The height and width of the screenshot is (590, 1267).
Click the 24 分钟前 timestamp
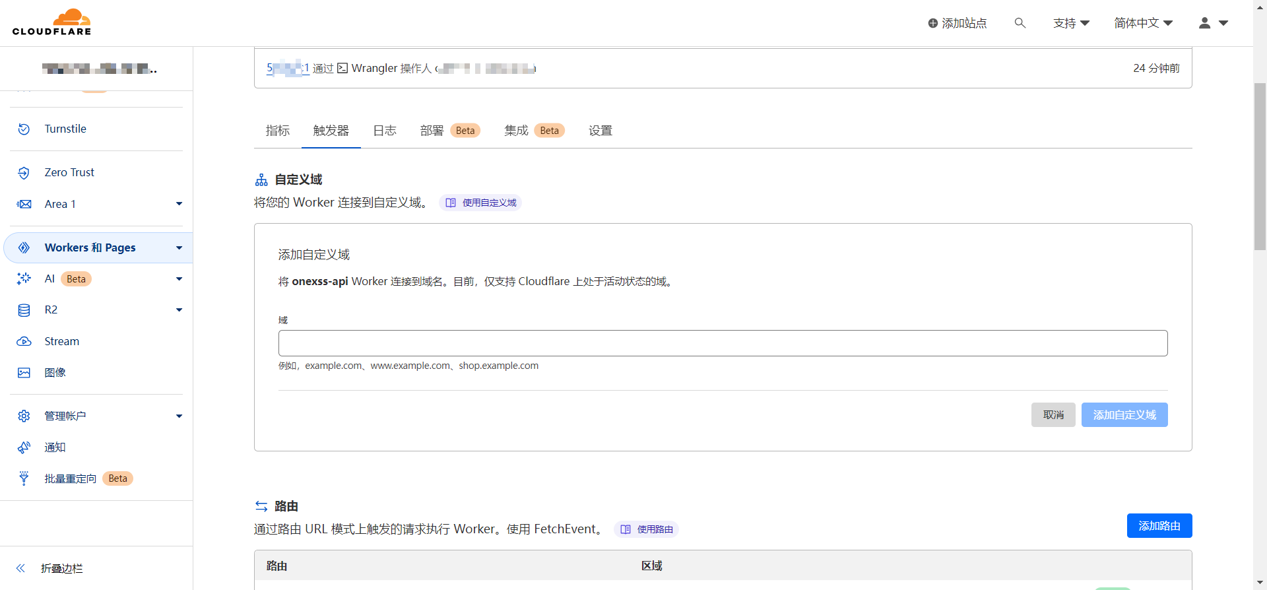click(1156, 68)
